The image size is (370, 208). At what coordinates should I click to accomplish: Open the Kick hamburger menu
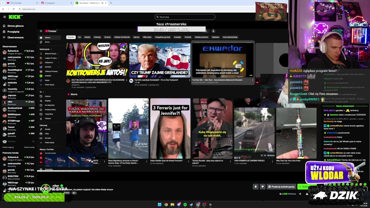pos(4,17)
